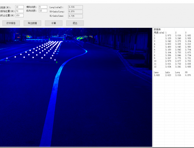Click row number 11 in data table
The image size is (194, 148).
click(x=155, y=64)
